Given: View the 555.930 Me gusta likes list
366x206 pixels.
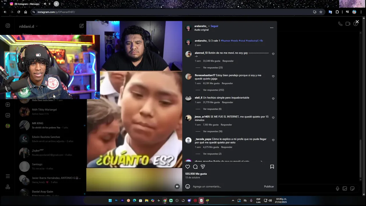Looking at the screenshot, I should pyautogui.click(x=196, y=174).
